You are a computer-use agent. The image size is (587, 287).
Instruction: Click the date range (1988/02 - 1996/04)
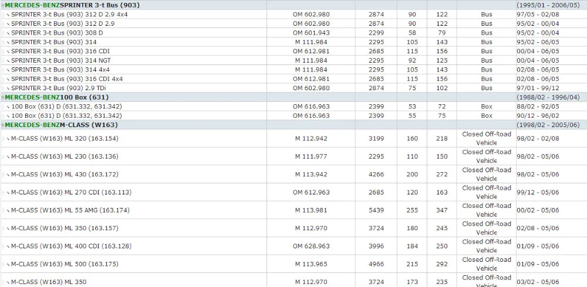pos(548,97)
